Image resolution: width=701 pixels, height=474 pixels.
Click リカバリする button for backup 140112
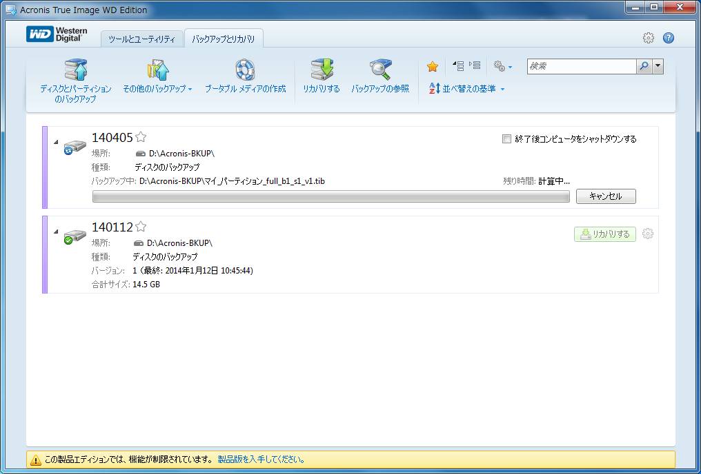click(605, 234)
